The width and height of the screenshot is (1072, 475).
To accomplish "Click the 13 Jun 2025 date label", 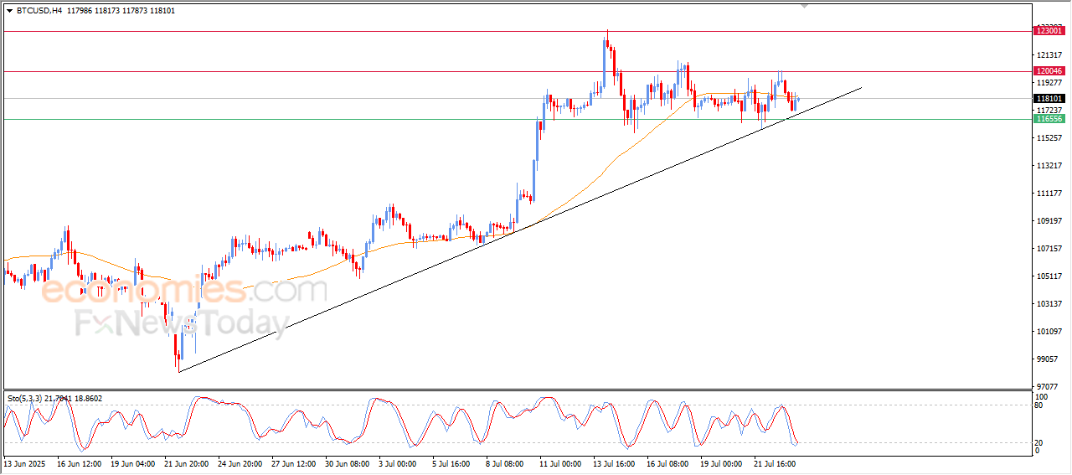I will (x=24, y=462).
